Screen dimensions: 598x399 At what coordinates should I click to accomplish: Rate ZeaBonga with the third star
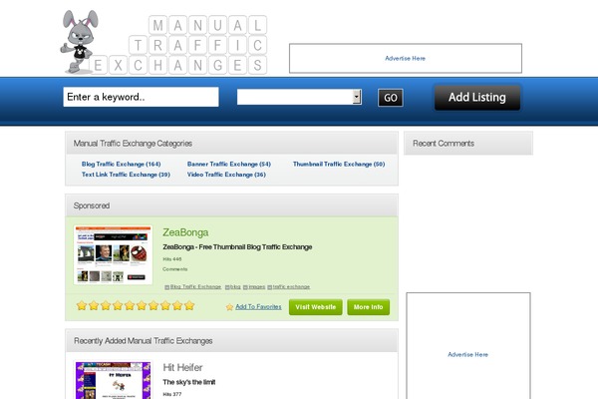[106, 305]
